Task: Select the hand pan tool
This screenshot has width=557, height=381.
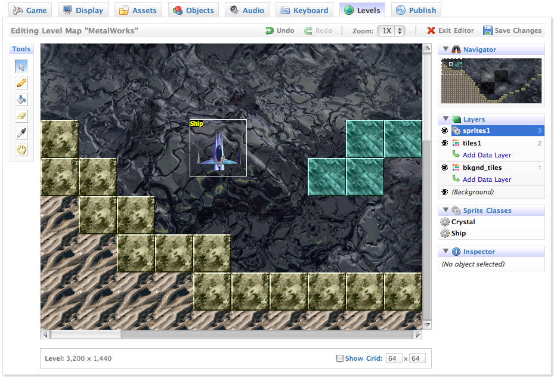Action: tap(21, 150)
